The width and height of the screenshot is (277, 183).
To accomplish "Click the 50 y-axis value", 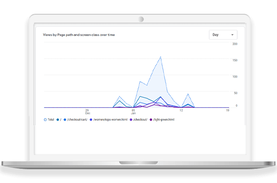I will (x=236, y=93).
